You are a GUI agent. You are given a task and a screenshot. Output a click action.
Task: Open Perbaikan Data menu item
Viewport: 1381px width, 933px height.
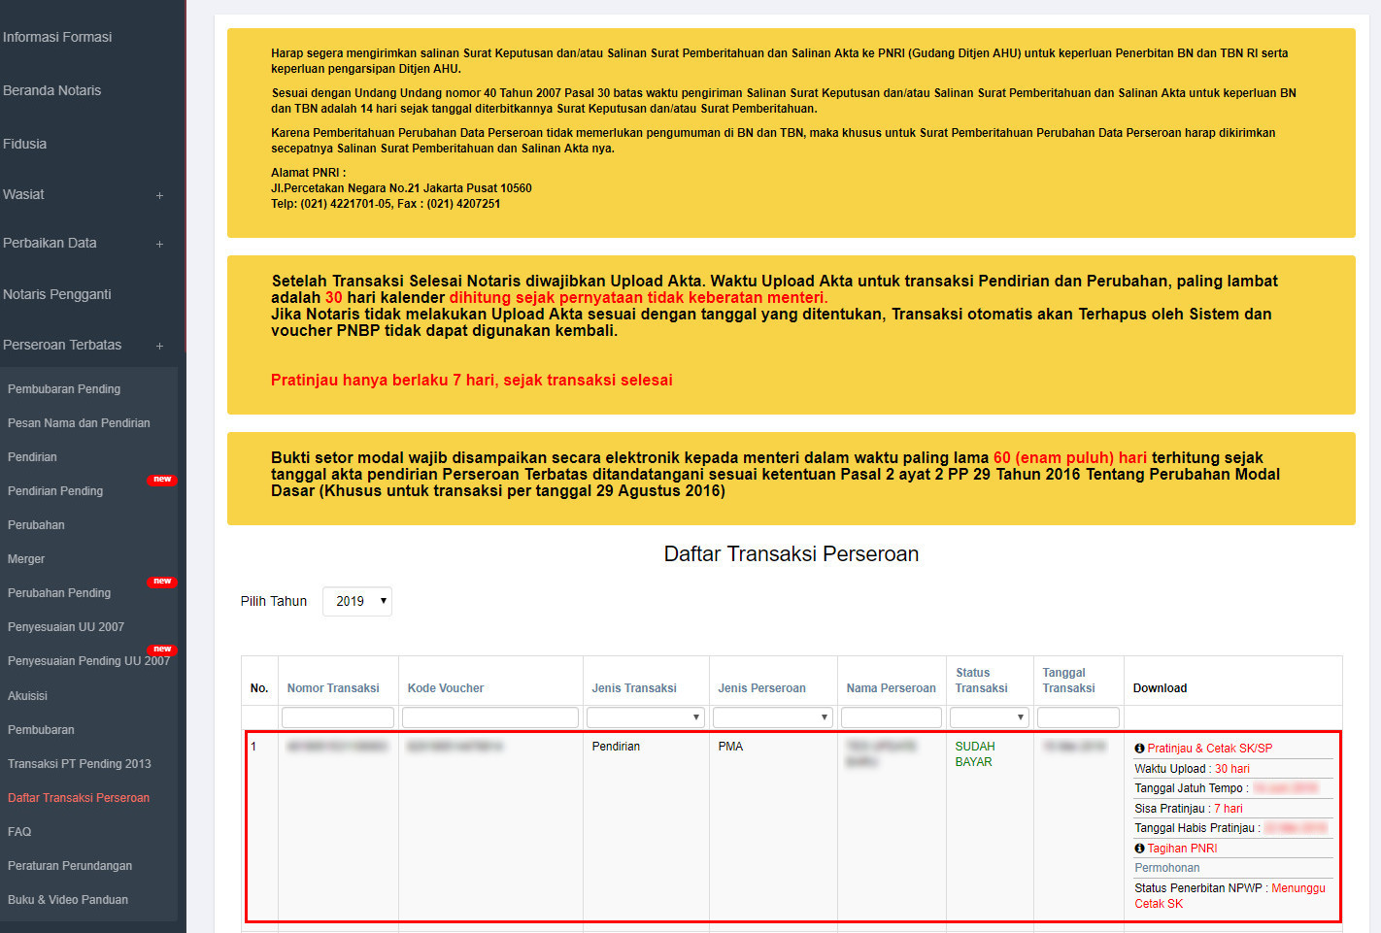coord(50,243)
